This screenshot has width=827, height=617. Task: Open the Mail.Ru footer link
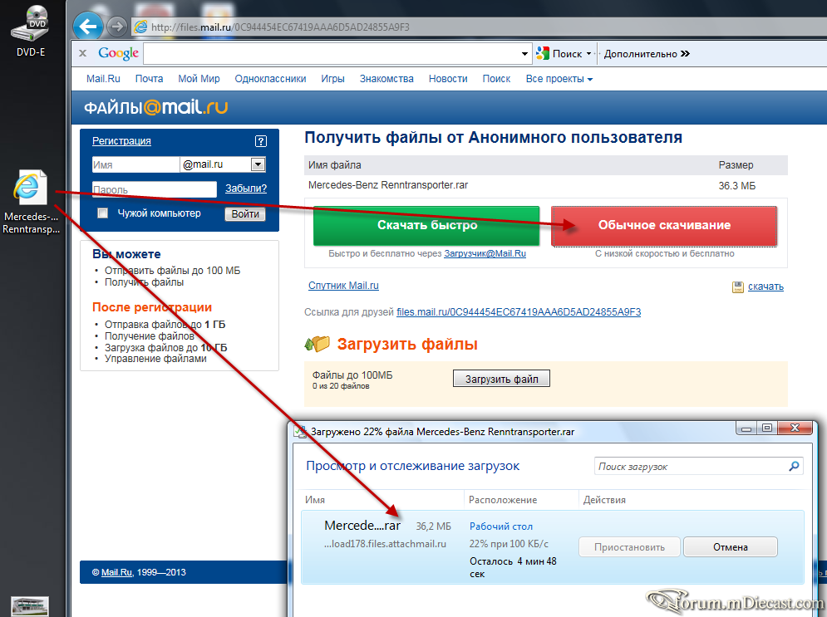(116, 572)
